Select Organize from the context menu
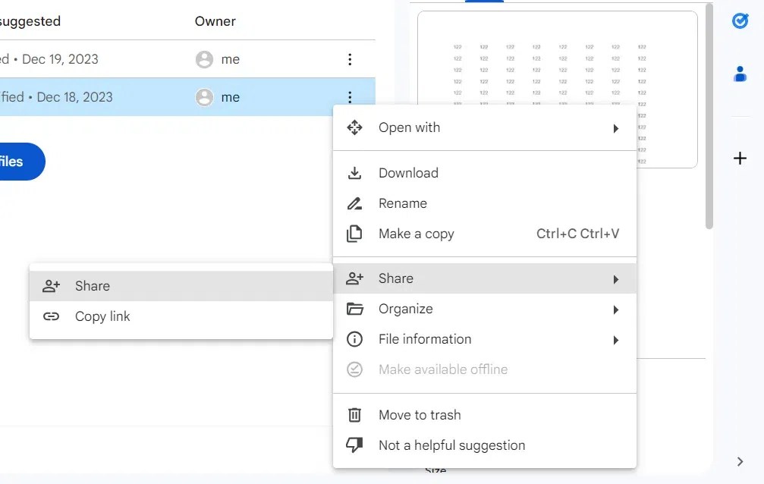Image resolution: width=764 pixels, height=484 pixels. click(x=406, y=309)
